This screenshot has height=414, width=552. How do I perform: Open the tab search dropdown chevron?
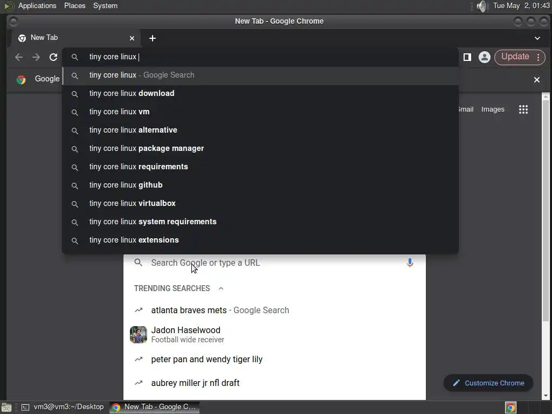click(x=537, y=38)
